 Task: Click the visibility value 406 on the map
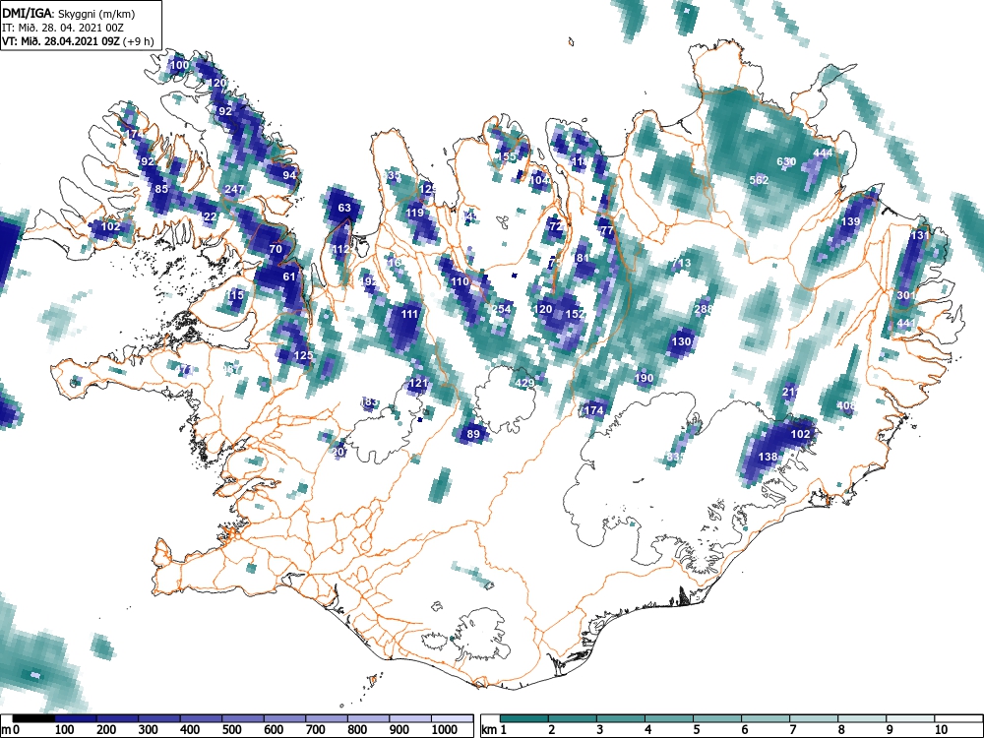[x=846, y=406]
